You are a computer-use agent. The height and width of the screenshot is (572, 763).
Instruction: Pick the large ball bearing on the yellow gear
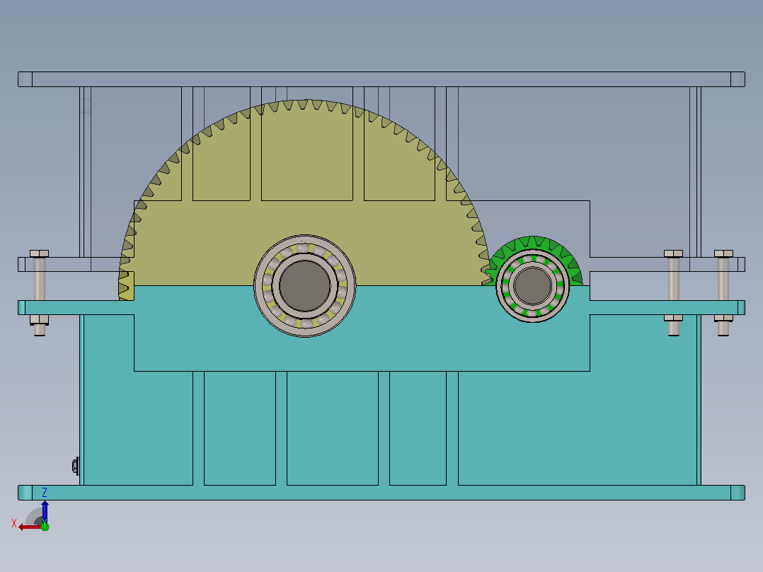tap(304, 286)
